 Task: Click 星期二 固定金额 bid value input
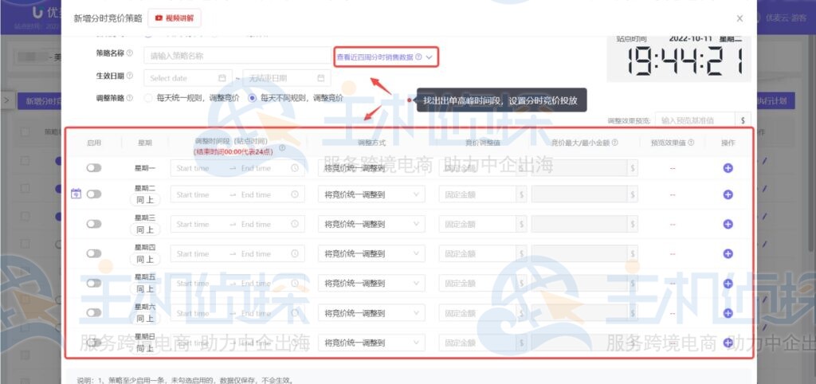point(478,194)
